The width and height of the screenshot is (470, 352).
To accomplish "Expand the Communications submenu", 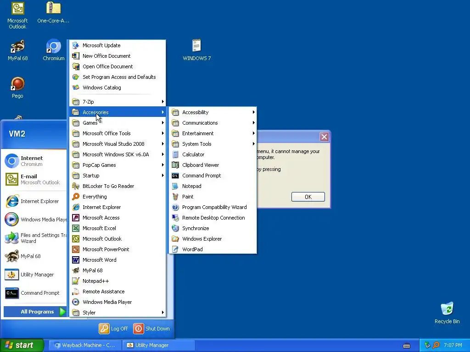I will [213, 123].
